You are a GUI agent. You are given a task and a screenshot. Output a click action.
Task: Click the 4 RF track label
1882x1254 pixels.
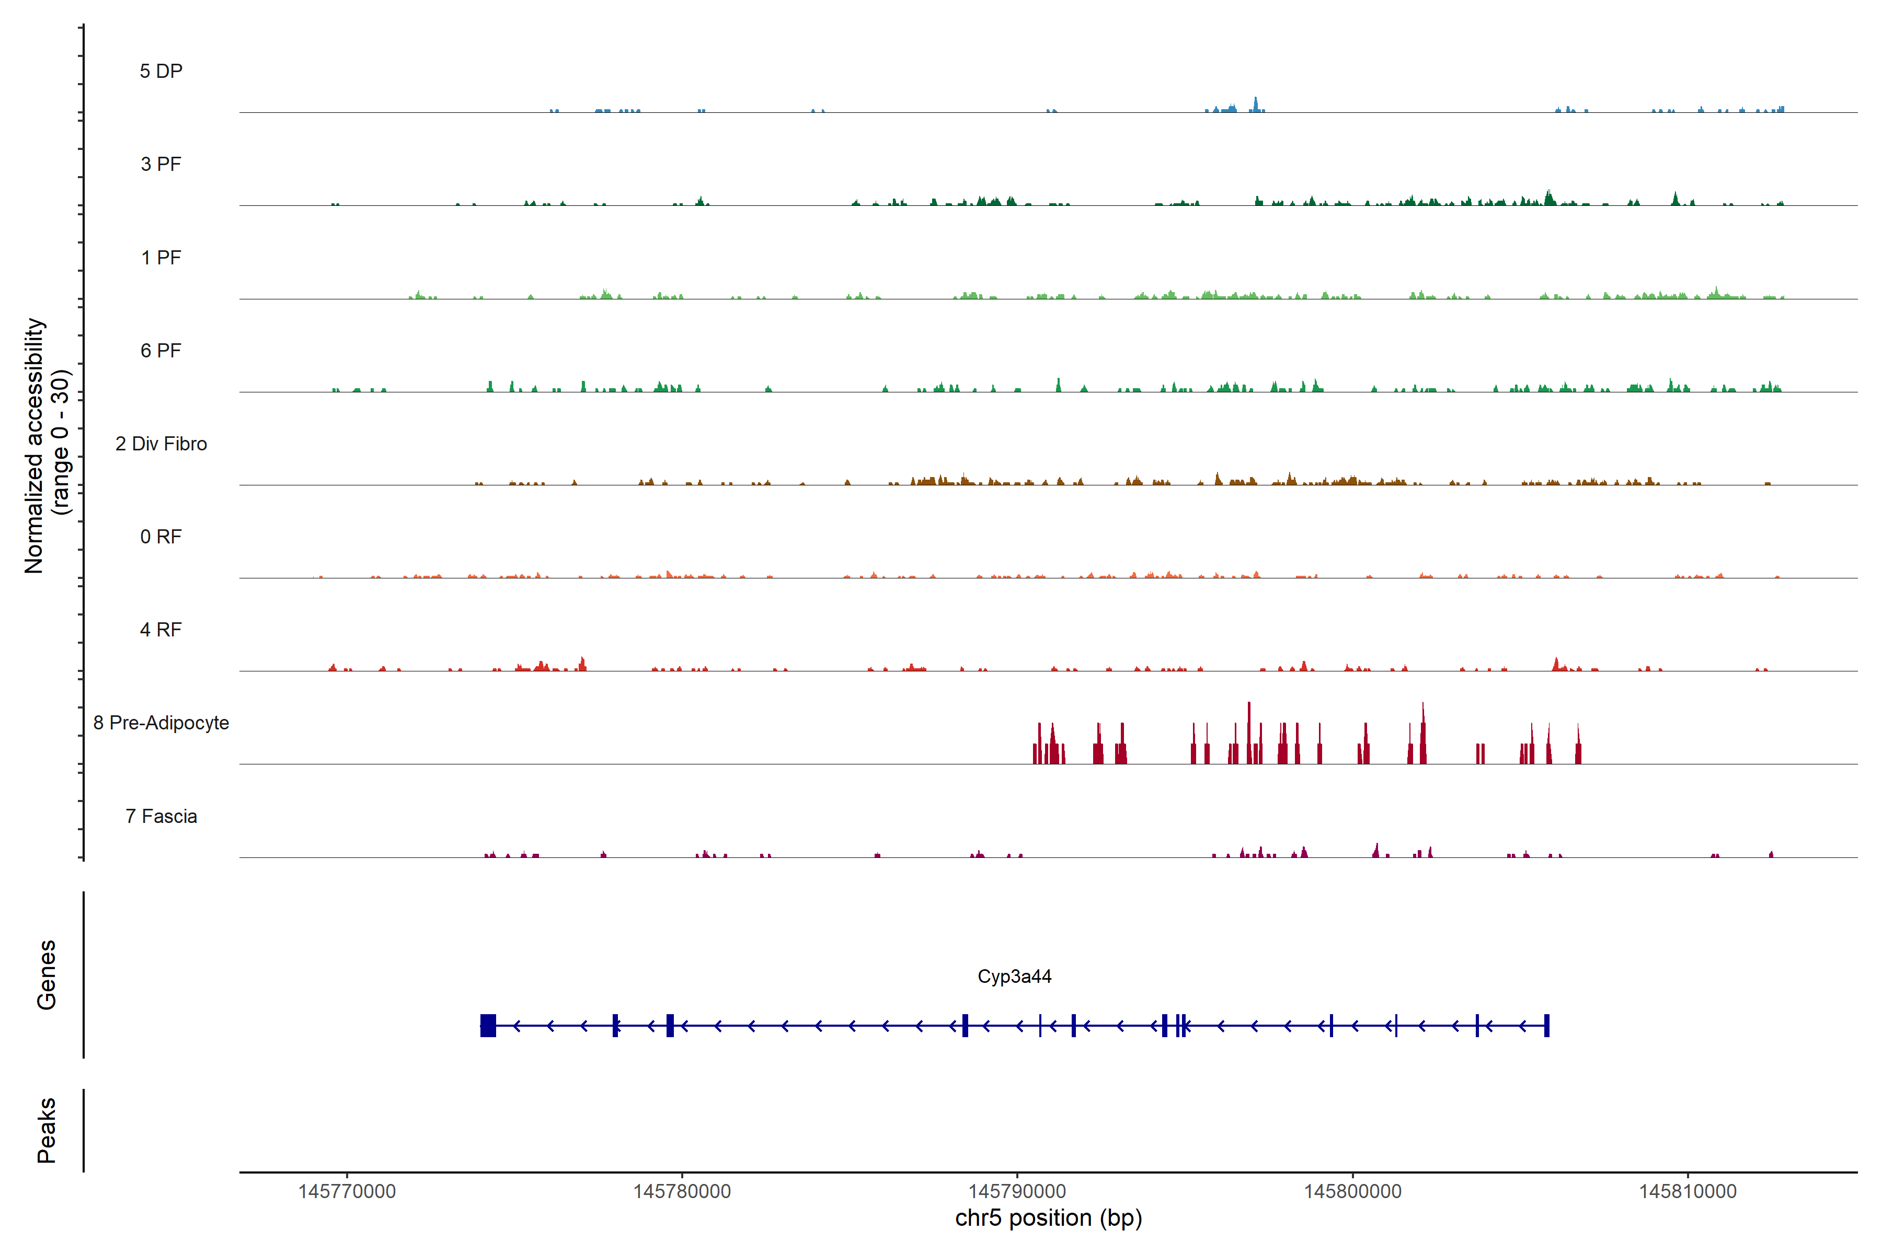(161, 630)
